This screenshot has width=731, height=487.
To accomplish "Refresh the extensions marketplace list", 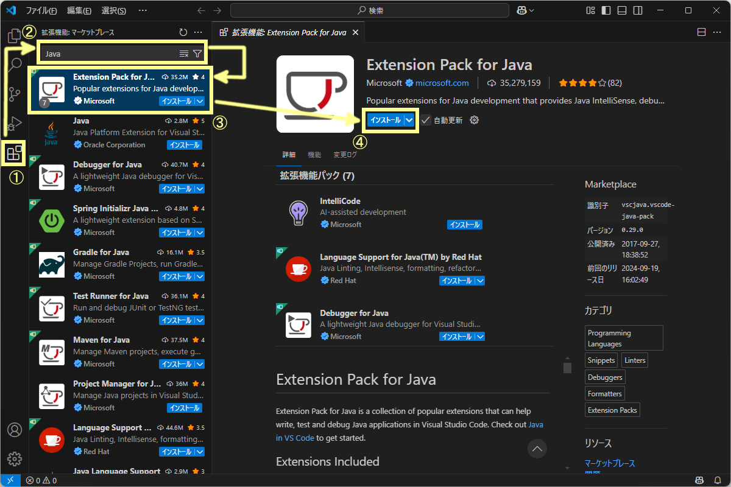I will (x=183, y=32).
